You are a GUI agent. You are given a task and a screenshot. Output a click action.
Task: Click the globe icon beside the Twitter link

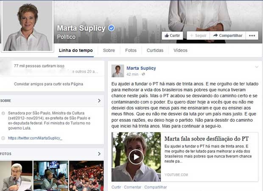click(x=3, y=138)
